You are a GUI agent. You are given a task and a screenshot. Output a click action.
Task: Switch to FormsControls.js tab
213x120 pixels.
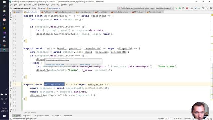click(155, 12)
